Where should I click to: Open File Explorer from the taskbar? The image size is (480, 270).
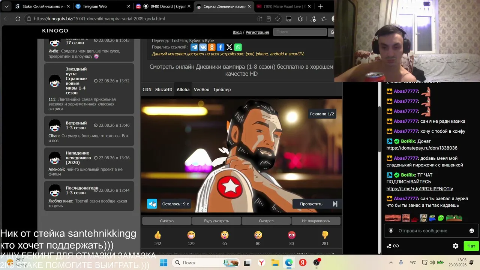pos(275,263)
